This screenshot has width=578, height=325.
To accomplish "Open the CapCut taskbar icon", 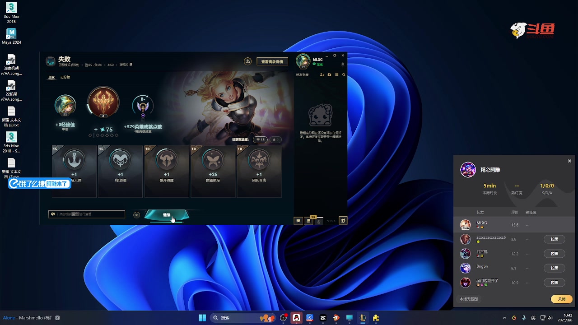I will (323, 318).
